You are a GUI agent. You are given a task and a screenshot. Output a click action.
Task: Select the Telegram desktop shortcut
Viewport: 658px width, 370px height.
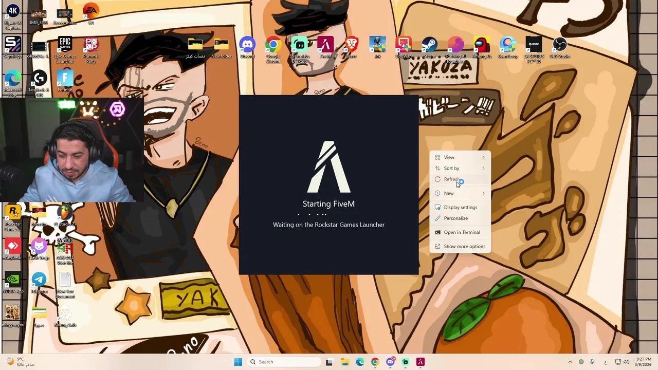(39, 283)
